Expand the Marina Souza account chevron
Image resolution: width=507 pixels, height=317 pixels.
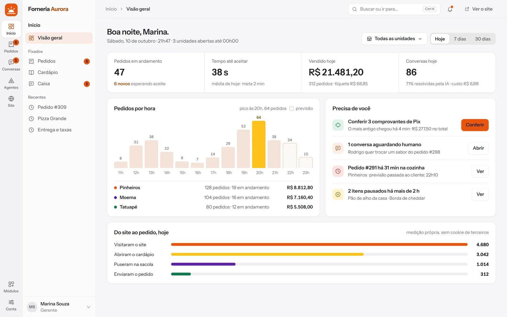point(88,307)
